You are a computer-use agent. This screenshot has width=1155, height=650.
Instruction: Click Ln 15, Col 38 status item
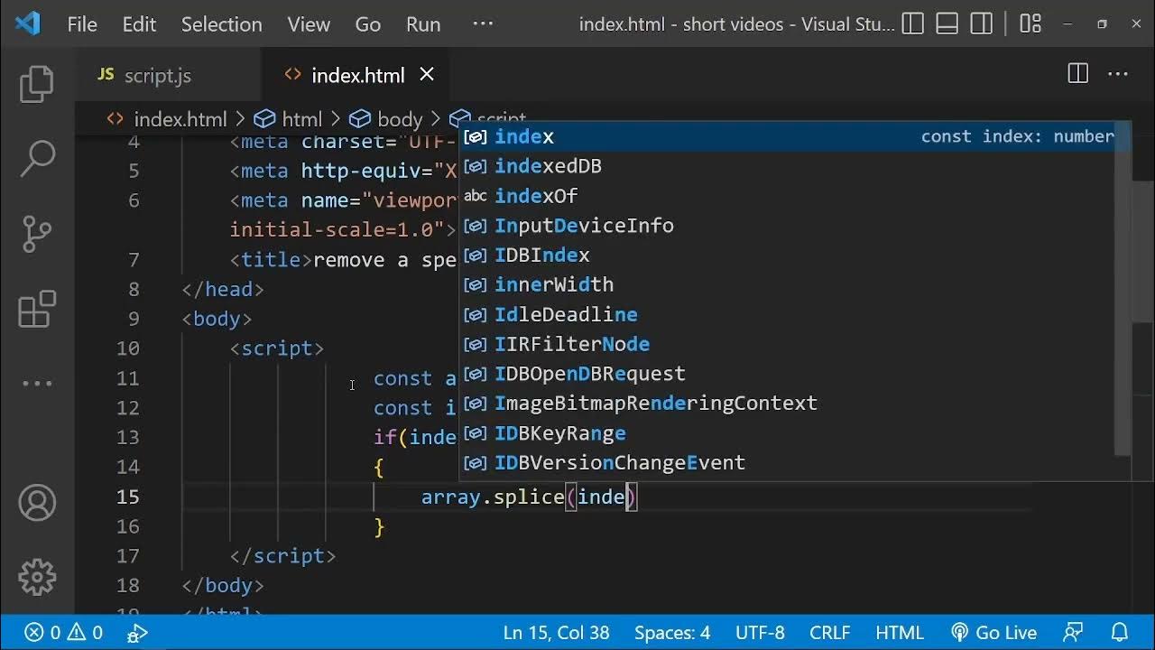[x=556, y=633]
